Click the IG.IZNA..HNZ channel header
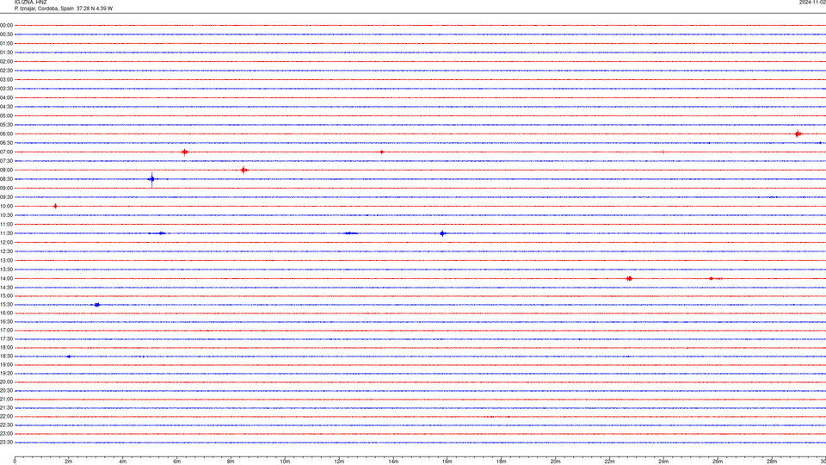The image size is (826, 465). tap(31, 2)
